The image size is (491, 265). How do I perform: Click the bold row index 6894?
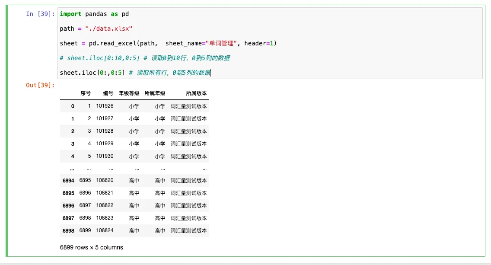(x=68, y=181)
